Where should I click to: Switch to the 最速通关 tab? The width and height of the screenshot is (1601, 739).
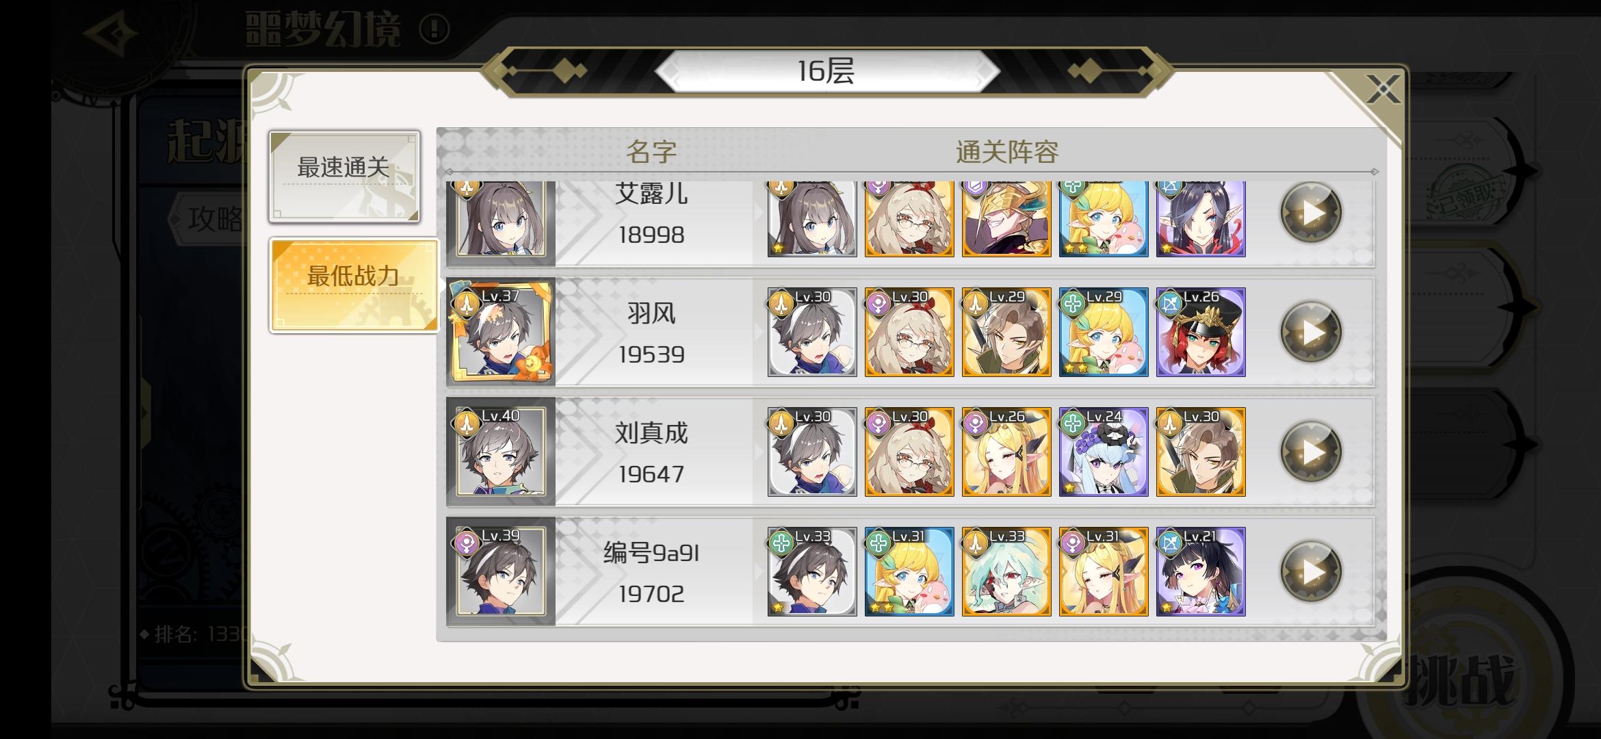point(344,177)
